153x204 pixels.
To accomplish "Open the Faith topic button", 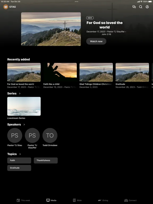I will [19, 160].
